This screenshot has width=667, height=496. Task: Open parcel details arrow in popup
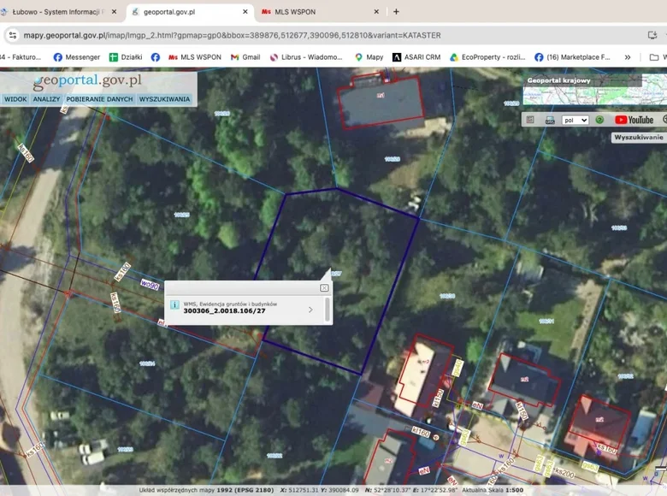point(310,310)
